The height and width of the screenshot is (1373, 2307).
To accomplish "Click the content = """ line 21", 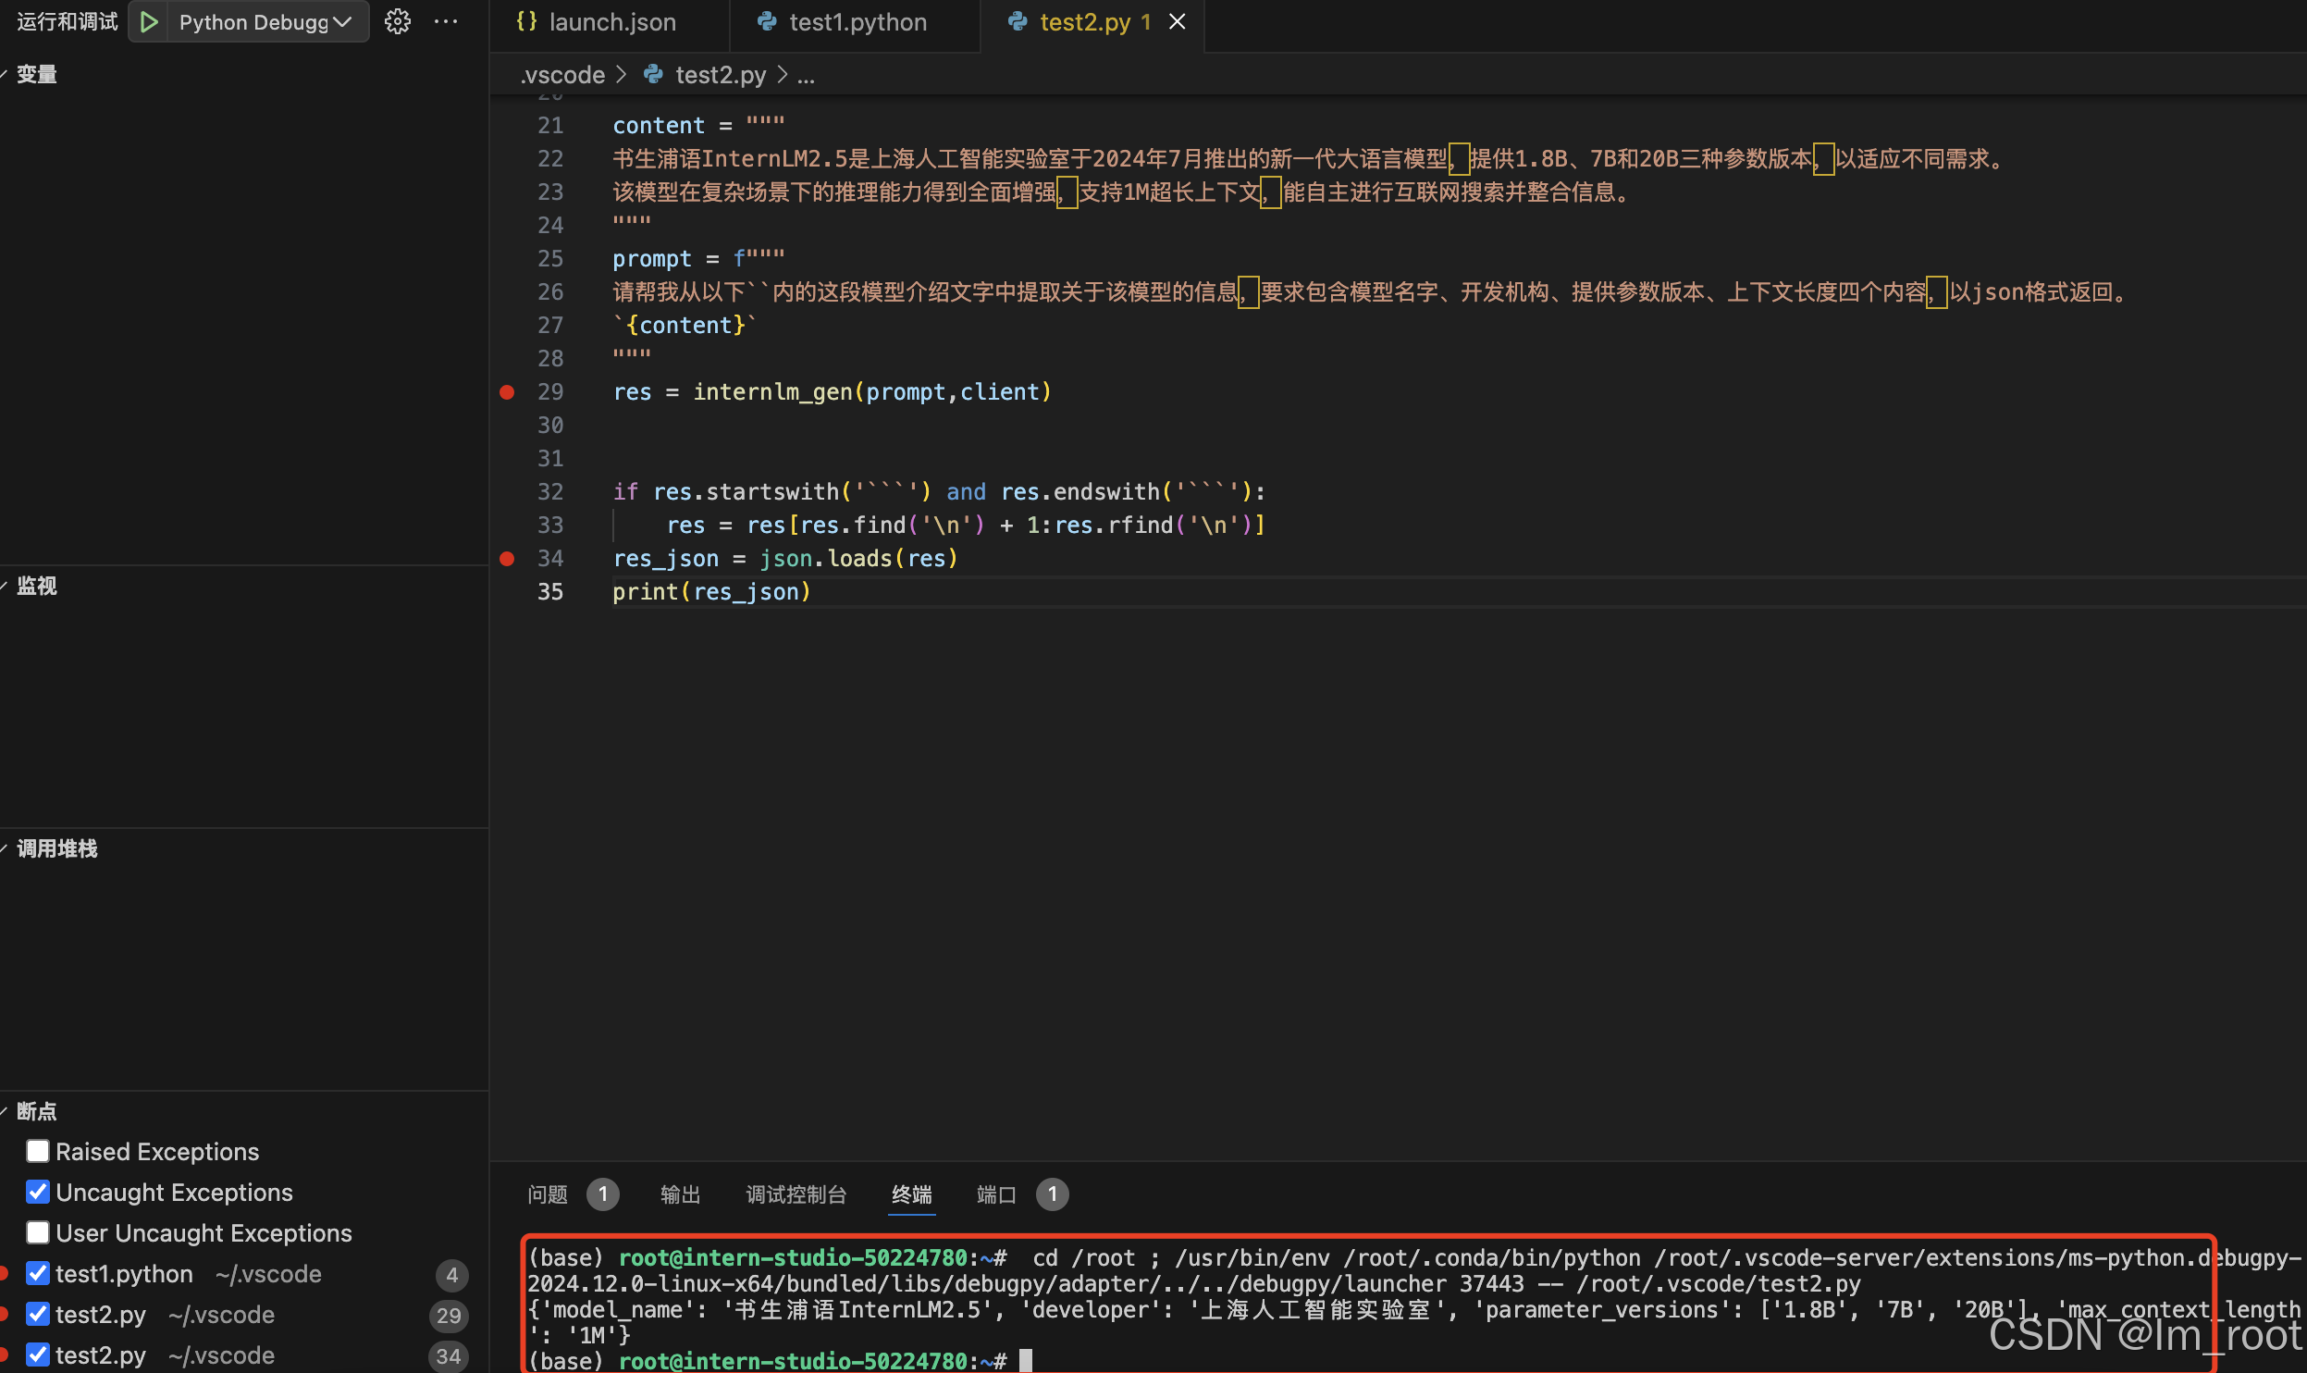I will (x=698, y=125).
